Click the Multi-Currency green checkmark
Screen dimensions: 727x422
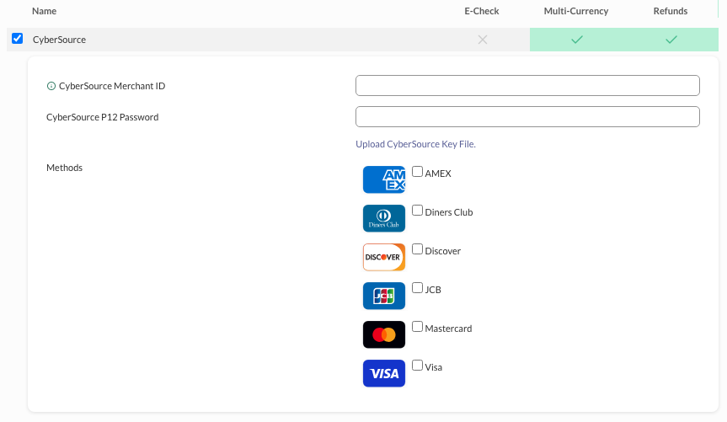point(577,40)
